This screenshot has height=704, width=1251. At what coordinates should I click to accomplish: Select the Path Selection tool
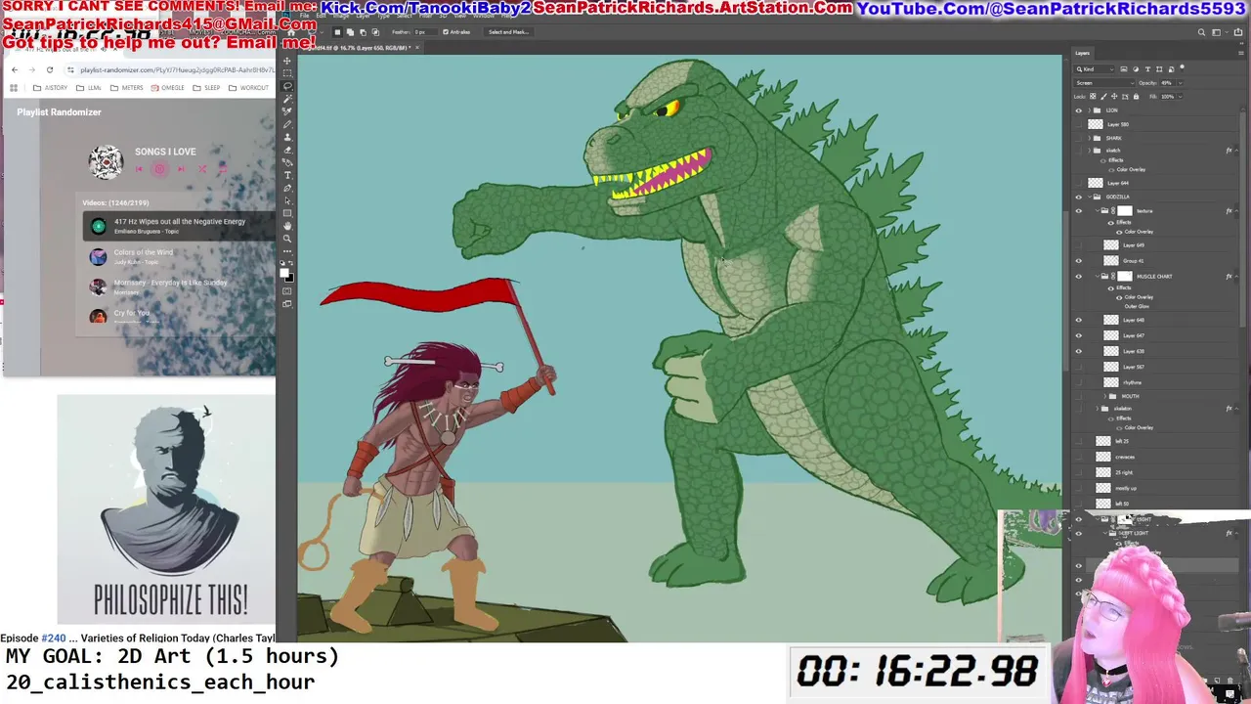tap(287, 201)
